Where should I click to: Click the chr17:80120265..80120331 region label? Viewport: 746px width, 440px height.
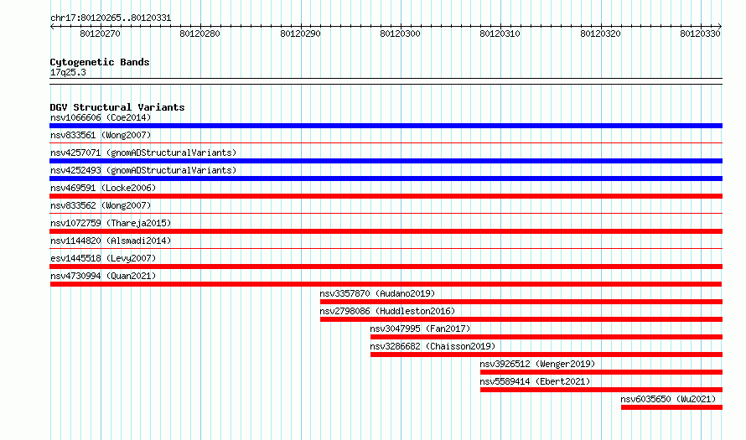point(111,18)
